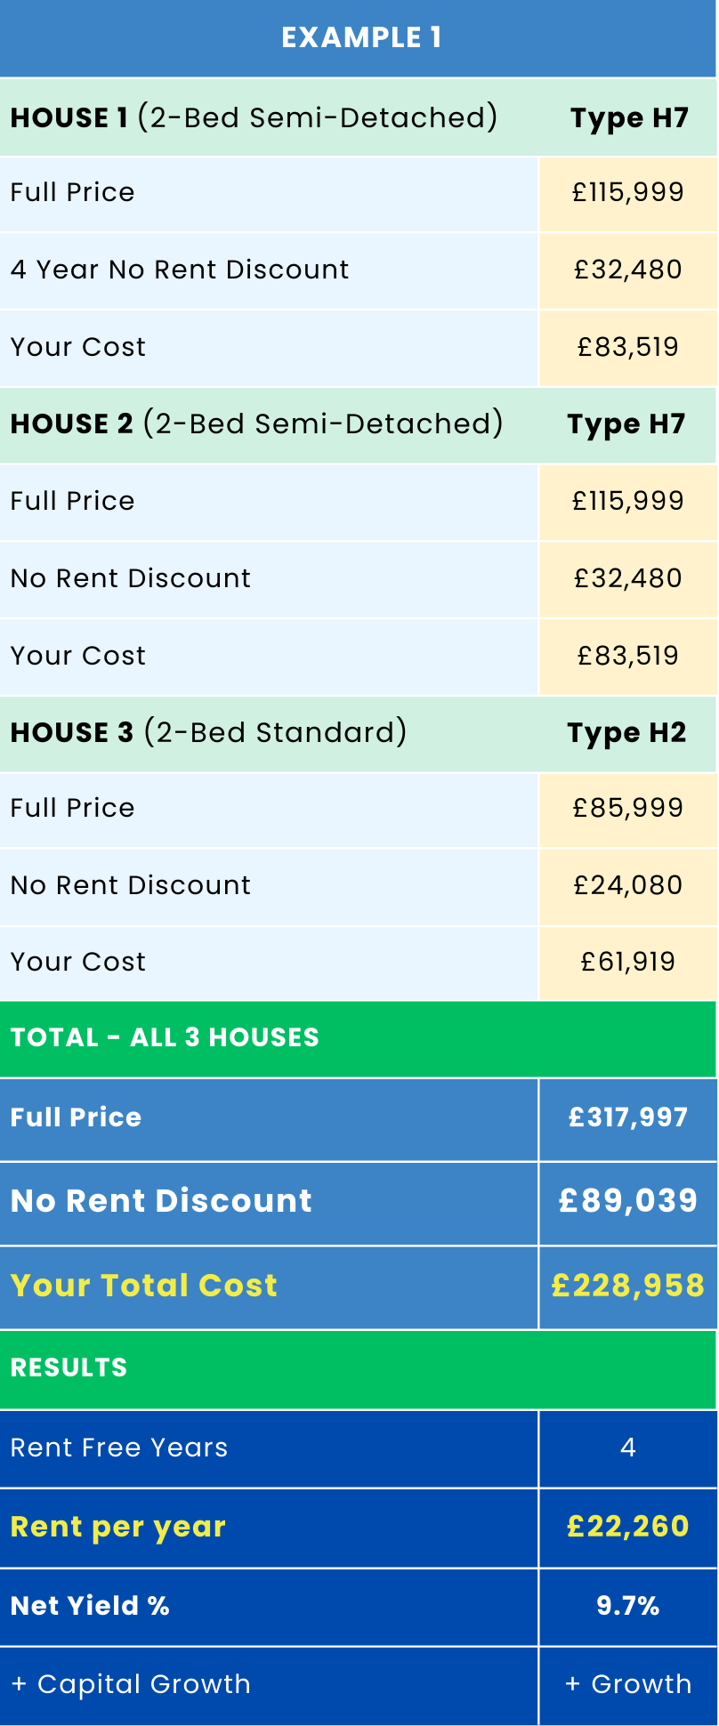Select the HOUSE 3 section heading
The height and width of the screenshot is (1726, 719).
pyautogui.click(x=208, y=732)
